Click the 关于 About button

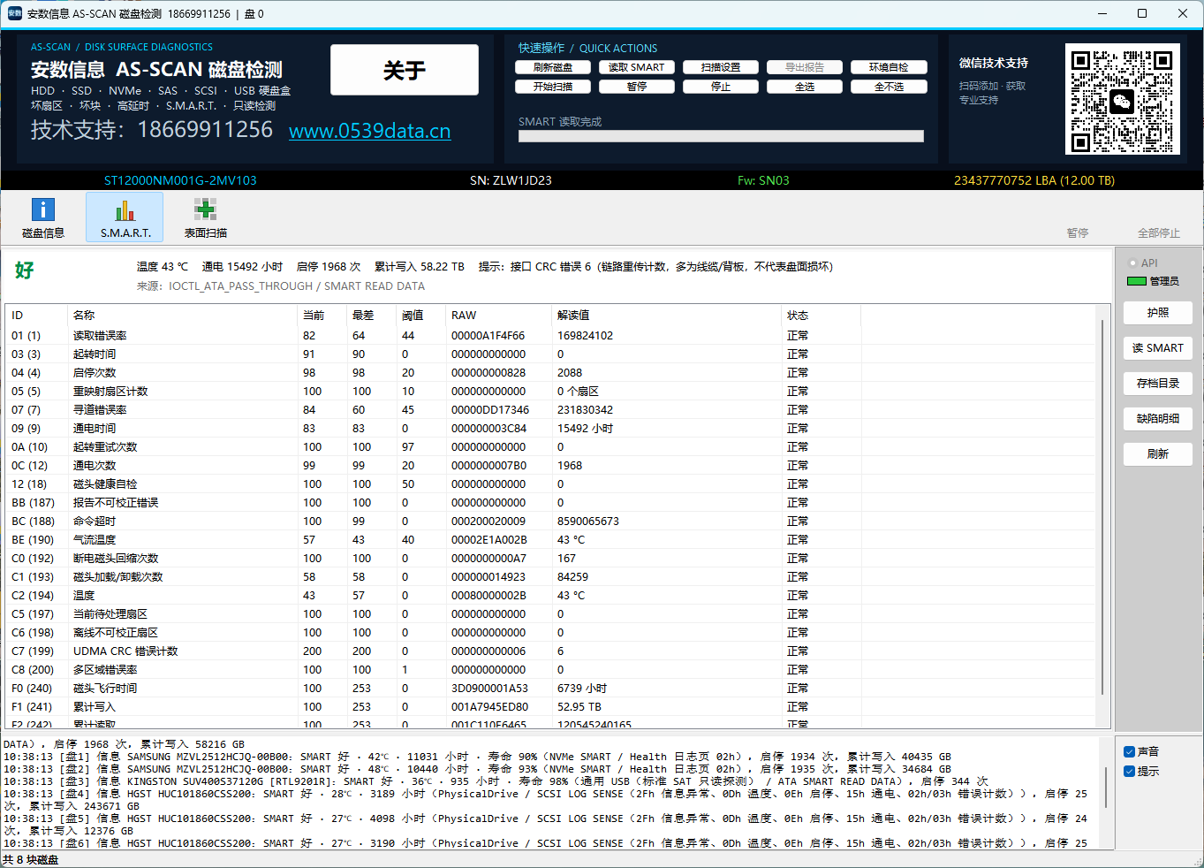coord(405,70)
